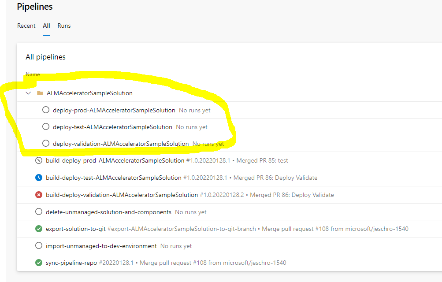Switch to the Recent tab

tap(26, 26)
